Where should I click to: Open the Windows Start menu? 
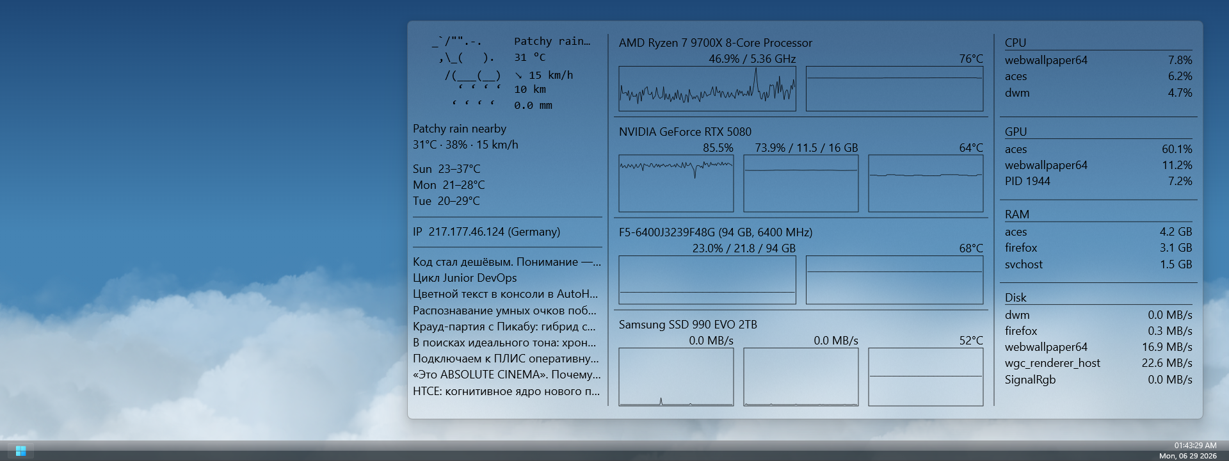(x=20, y=451)
